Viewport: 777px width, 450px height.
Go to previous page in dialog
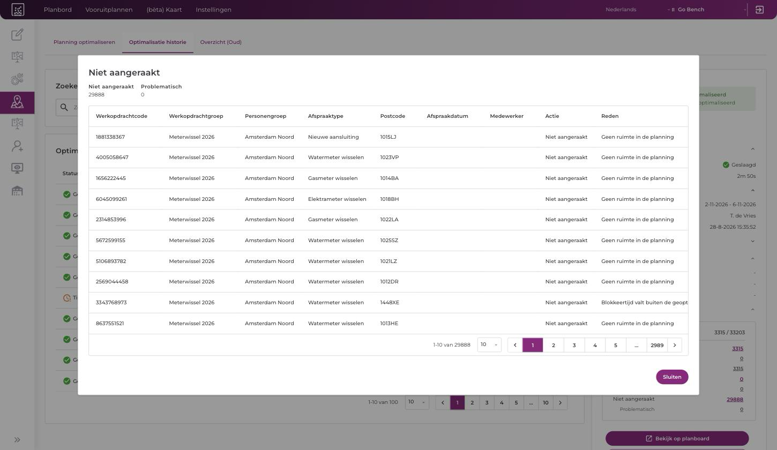tap(515, 345)
